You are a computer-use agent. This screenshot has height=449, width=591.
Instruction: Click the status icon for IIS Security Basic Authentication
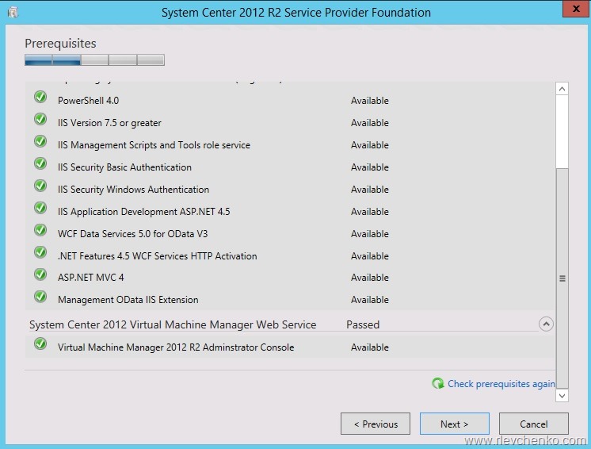tap(40, 163)
